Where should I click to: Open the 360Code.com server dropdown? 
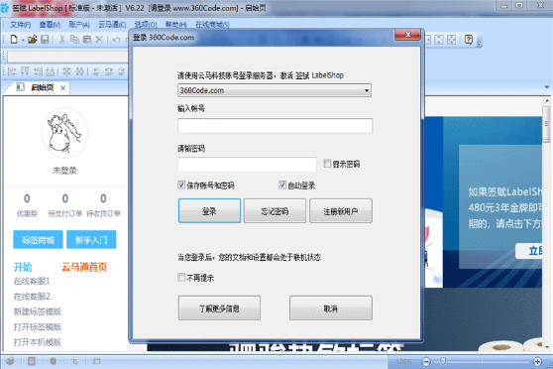(275, 90)
